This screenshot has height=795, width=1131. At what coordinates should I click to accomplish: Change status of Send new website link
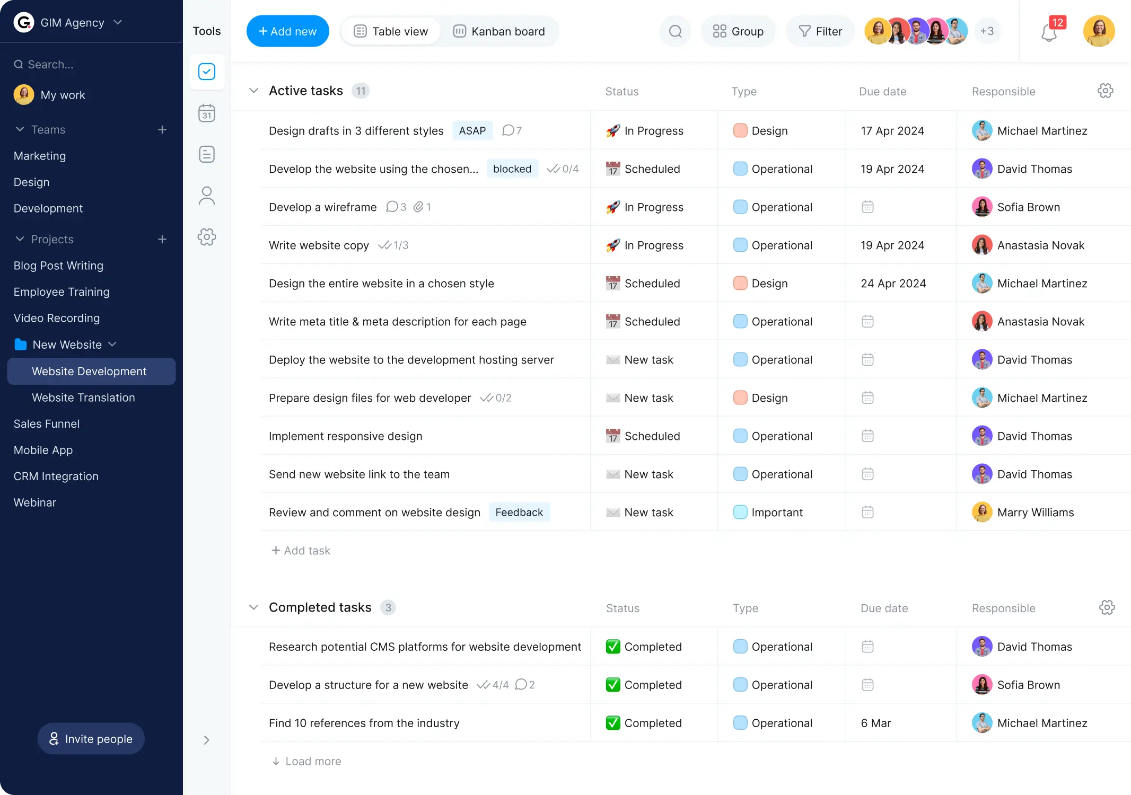click(639, 474)
